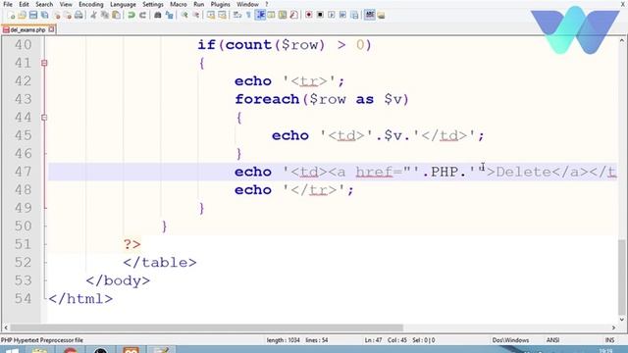628x353 pixels.
Task: Open the user-defined language dialog icon
Action: [271, 16]
